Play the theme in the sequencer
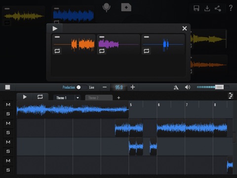This screenshot has width=237, height=178. [25, 97]
